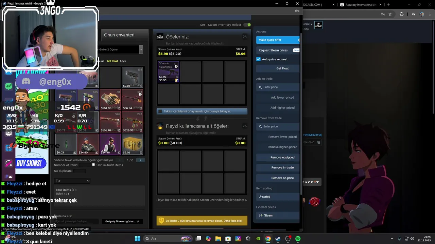Click Remove equipped button

coord(278,157)
